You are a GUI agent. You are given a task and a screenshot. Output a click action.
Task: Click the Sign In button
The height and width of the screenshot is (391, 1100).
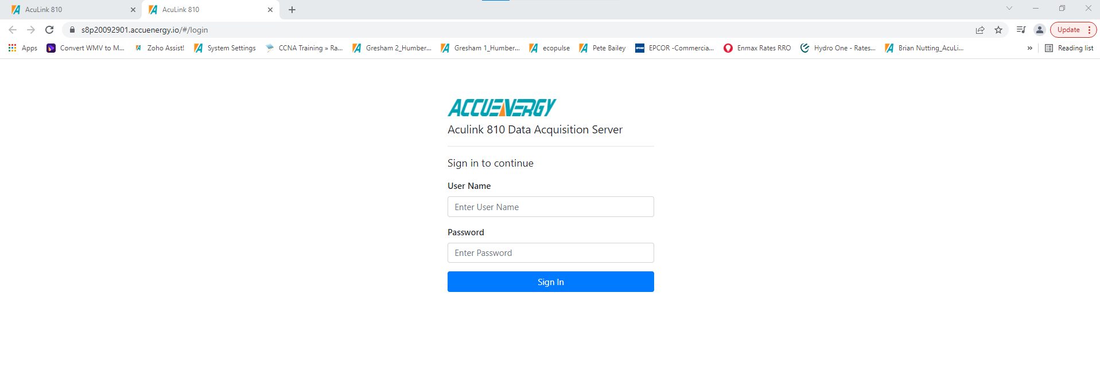coord(550,282)
